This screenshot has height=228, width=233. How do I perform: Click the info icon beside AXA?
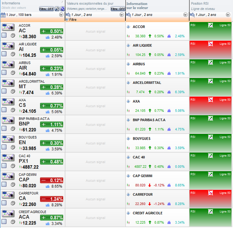pyautogui.click(x=128, y=101)
